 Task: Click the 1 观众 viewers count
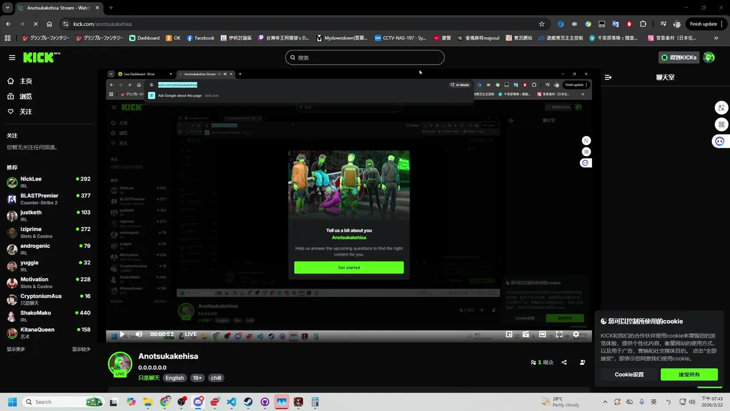(542, 362)
